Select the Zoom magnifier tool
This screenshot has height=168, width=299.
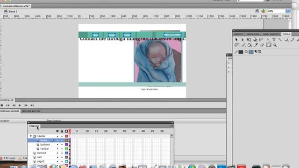click(275, 45)
